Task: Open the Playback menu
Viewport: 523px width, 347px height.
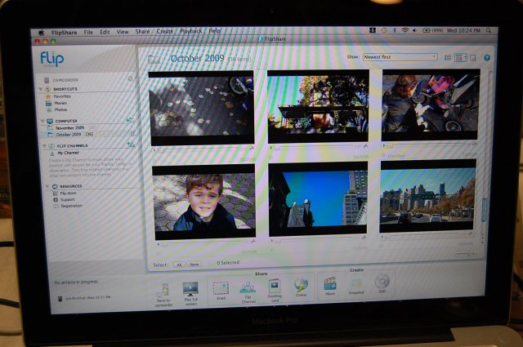Action: [x=189, y=31]
